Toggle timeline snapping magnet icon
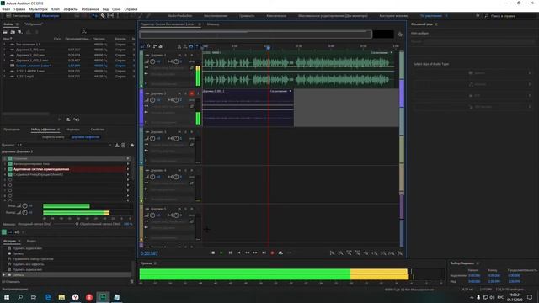Viewport: 539px width, 303px height. pyautogui.click(x=191, y=46)
